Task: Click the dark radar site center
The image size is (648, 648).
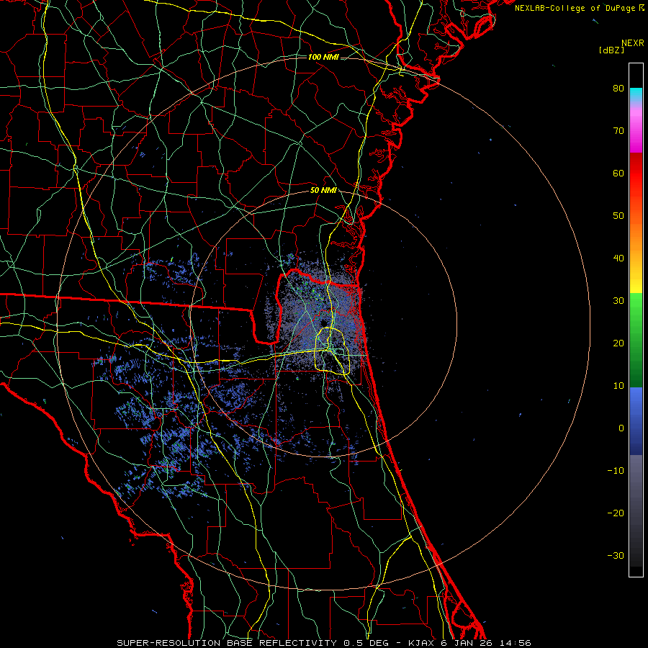Action: tap(323, 323)
